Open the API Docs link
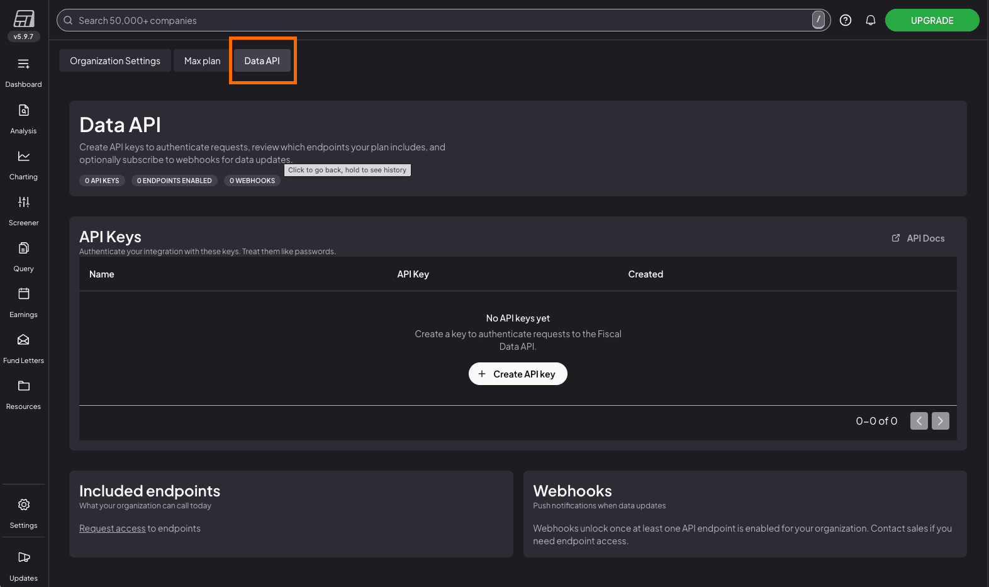This screenshot has width=989, height=587. point(919,238)
